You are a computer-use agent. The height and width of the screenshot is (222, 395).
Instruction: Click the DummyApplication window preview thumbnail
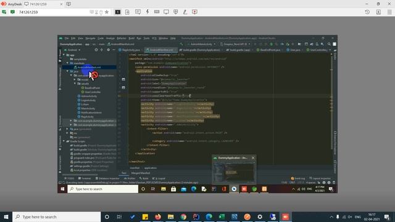click(234, 172)
